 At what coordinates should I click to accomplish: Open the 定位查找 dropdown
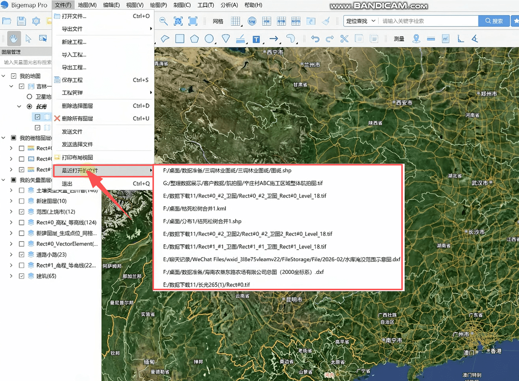pos(361,21)
